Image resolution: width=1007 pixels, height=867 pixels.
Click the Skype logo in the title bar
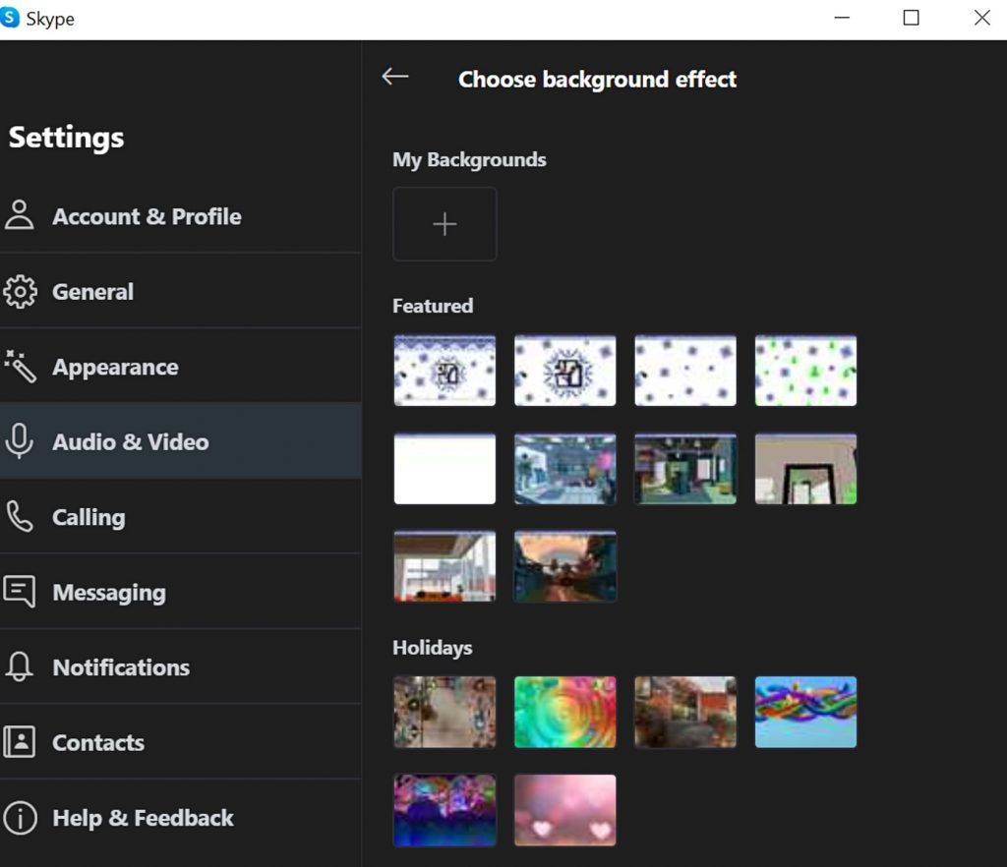[x=13, y=17]
